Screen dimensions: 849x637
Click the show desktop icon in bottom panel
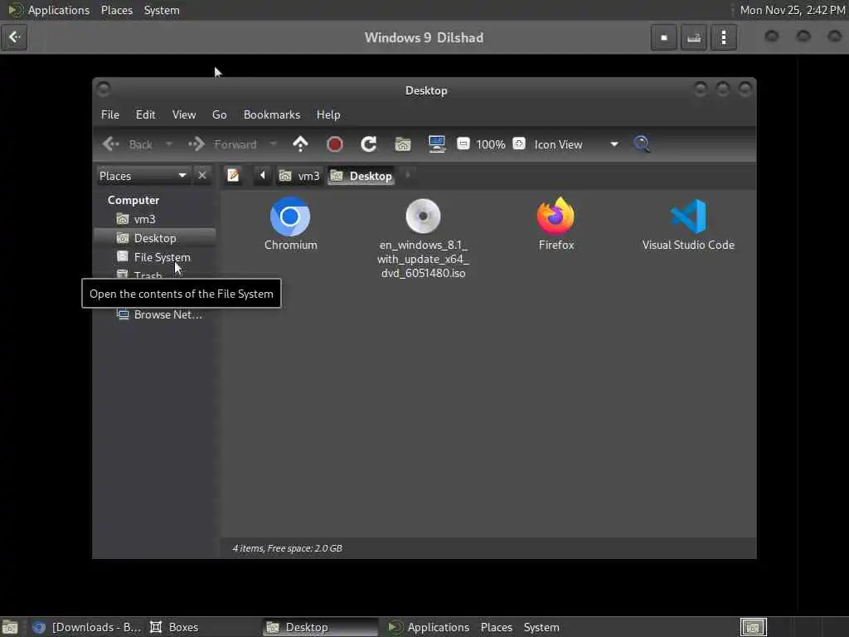click(x=10, y=627)
